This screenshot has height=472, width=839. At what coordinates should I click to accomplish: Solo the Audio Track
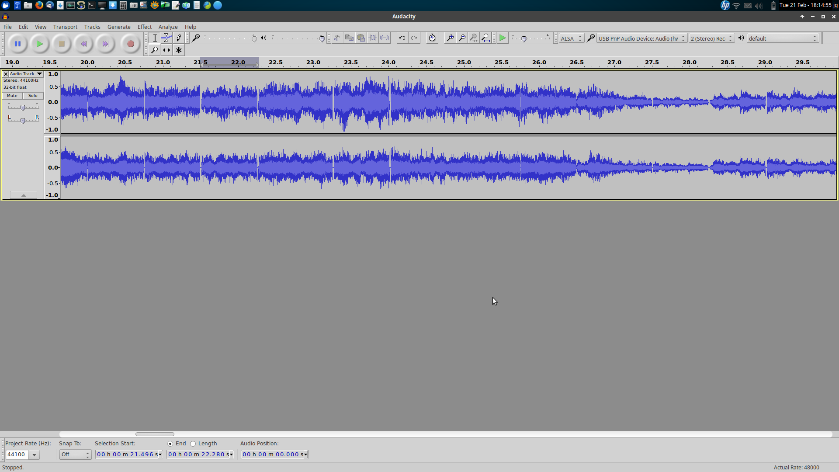tap(33, 96)
